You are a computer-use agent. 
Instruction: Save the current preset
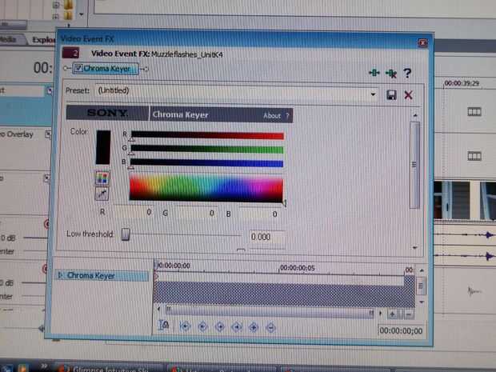coord(391,95)
